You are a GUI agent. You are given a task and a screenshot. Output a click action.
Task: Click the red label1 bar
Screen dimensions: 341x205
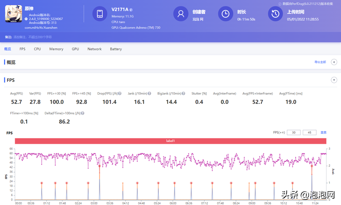coord(170,141)
